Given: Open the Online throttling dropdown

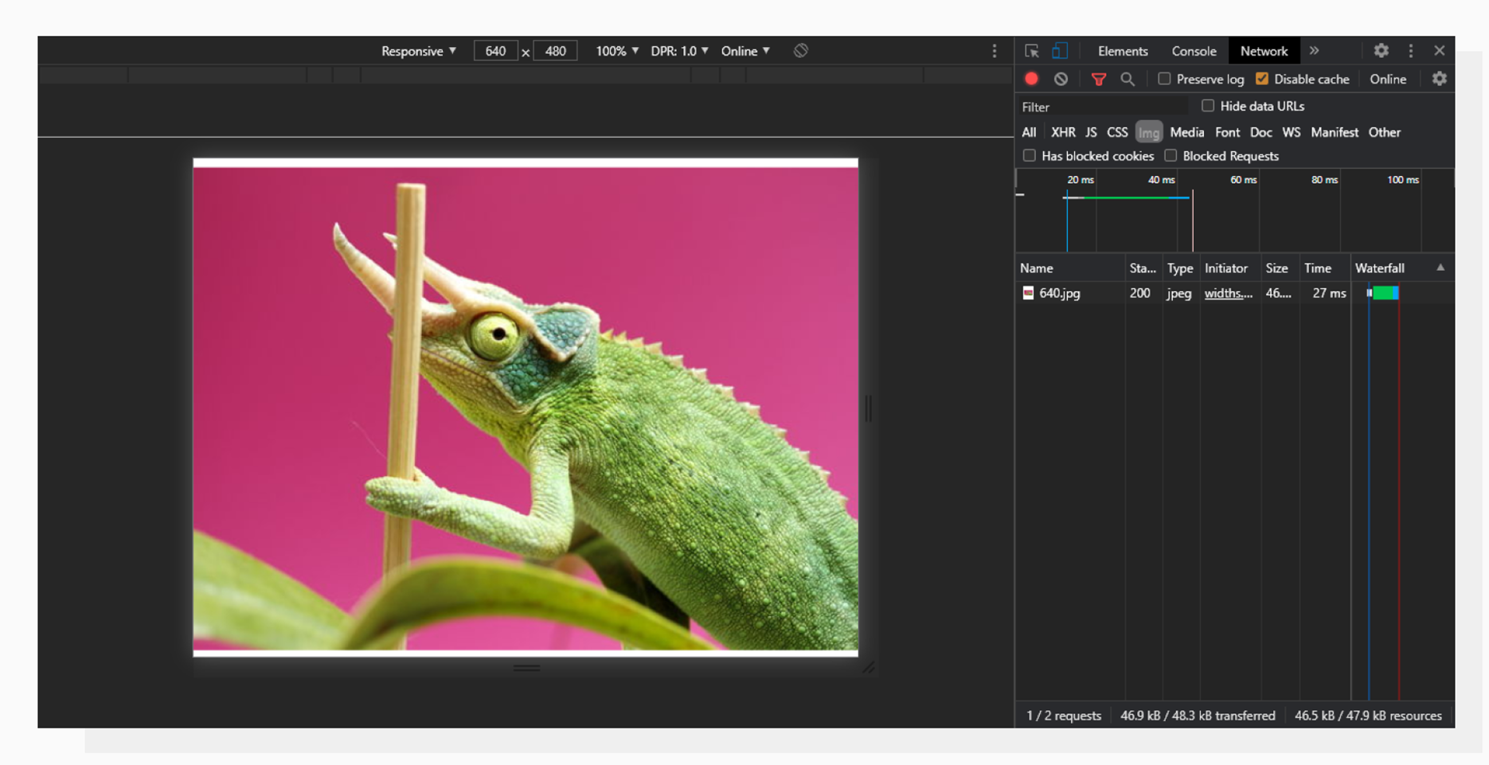Looking at the screenshot, I should pyautogui.click(x=743, y=50).
